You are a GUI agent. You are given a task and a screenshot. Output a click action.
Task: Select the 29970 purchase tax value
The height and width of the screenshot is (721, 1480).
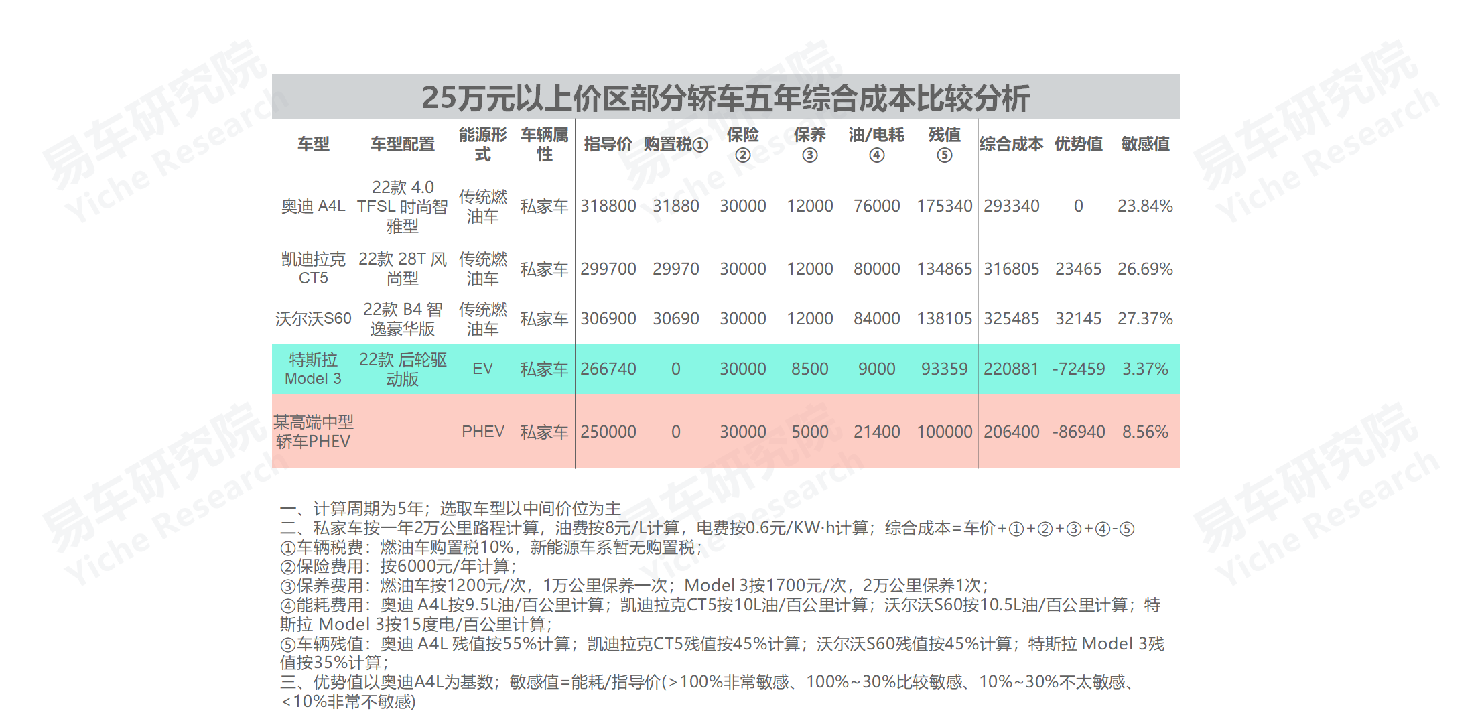(676, 269)
